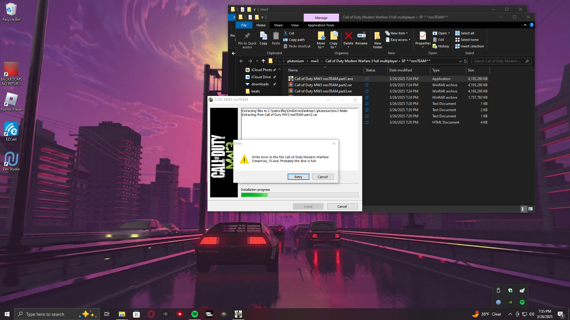The height and width of the screenshot is (320, 570).
Task: Click the Pin to Quick access icon
Action: tap(247, 36)
